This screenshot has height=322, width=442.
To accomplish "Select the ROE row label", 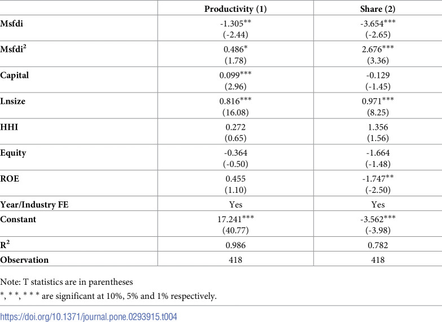I will (x=10, y=179).
